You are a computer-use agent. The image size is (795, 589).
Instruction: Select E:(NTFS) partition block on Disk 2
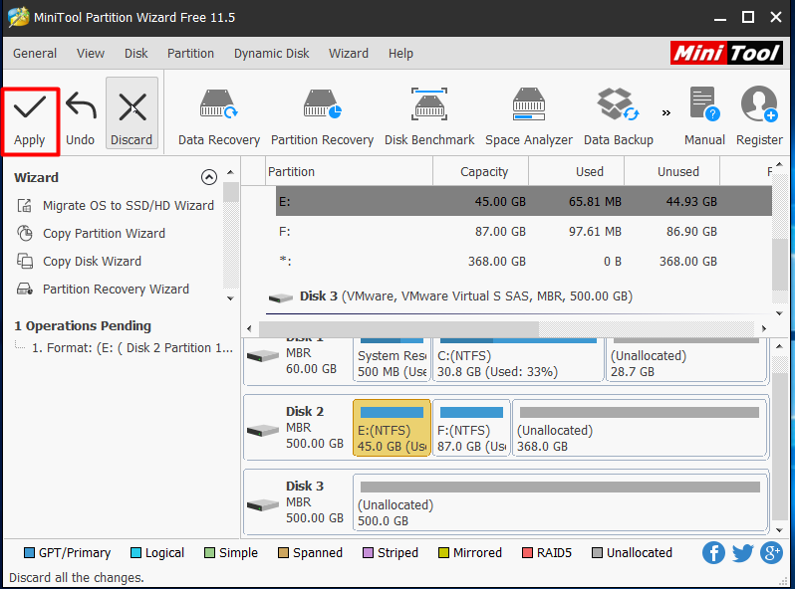tap(392, 429)
